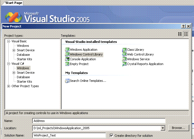
Task: Click into the Location path field
Action: point(97,128)
